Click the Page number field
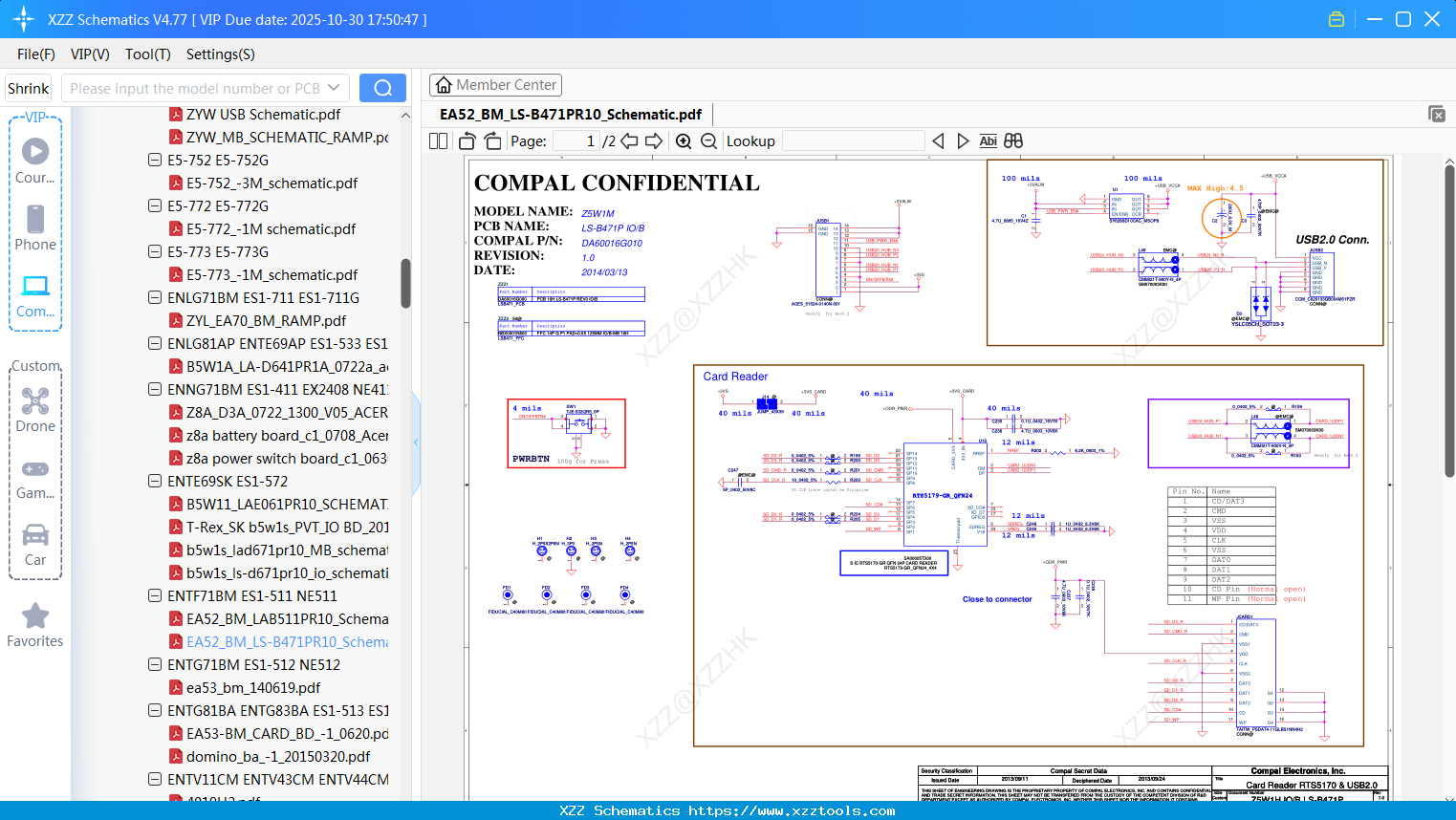This screenshot has width=1456, height=820. point(576,141)
